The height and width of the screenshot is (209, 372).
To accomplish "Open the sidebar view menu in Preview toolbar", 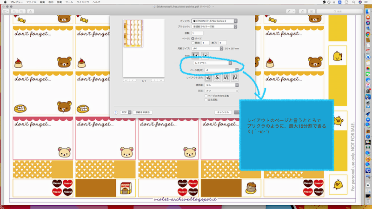I will pyautogui.click(x=6, y=11).
